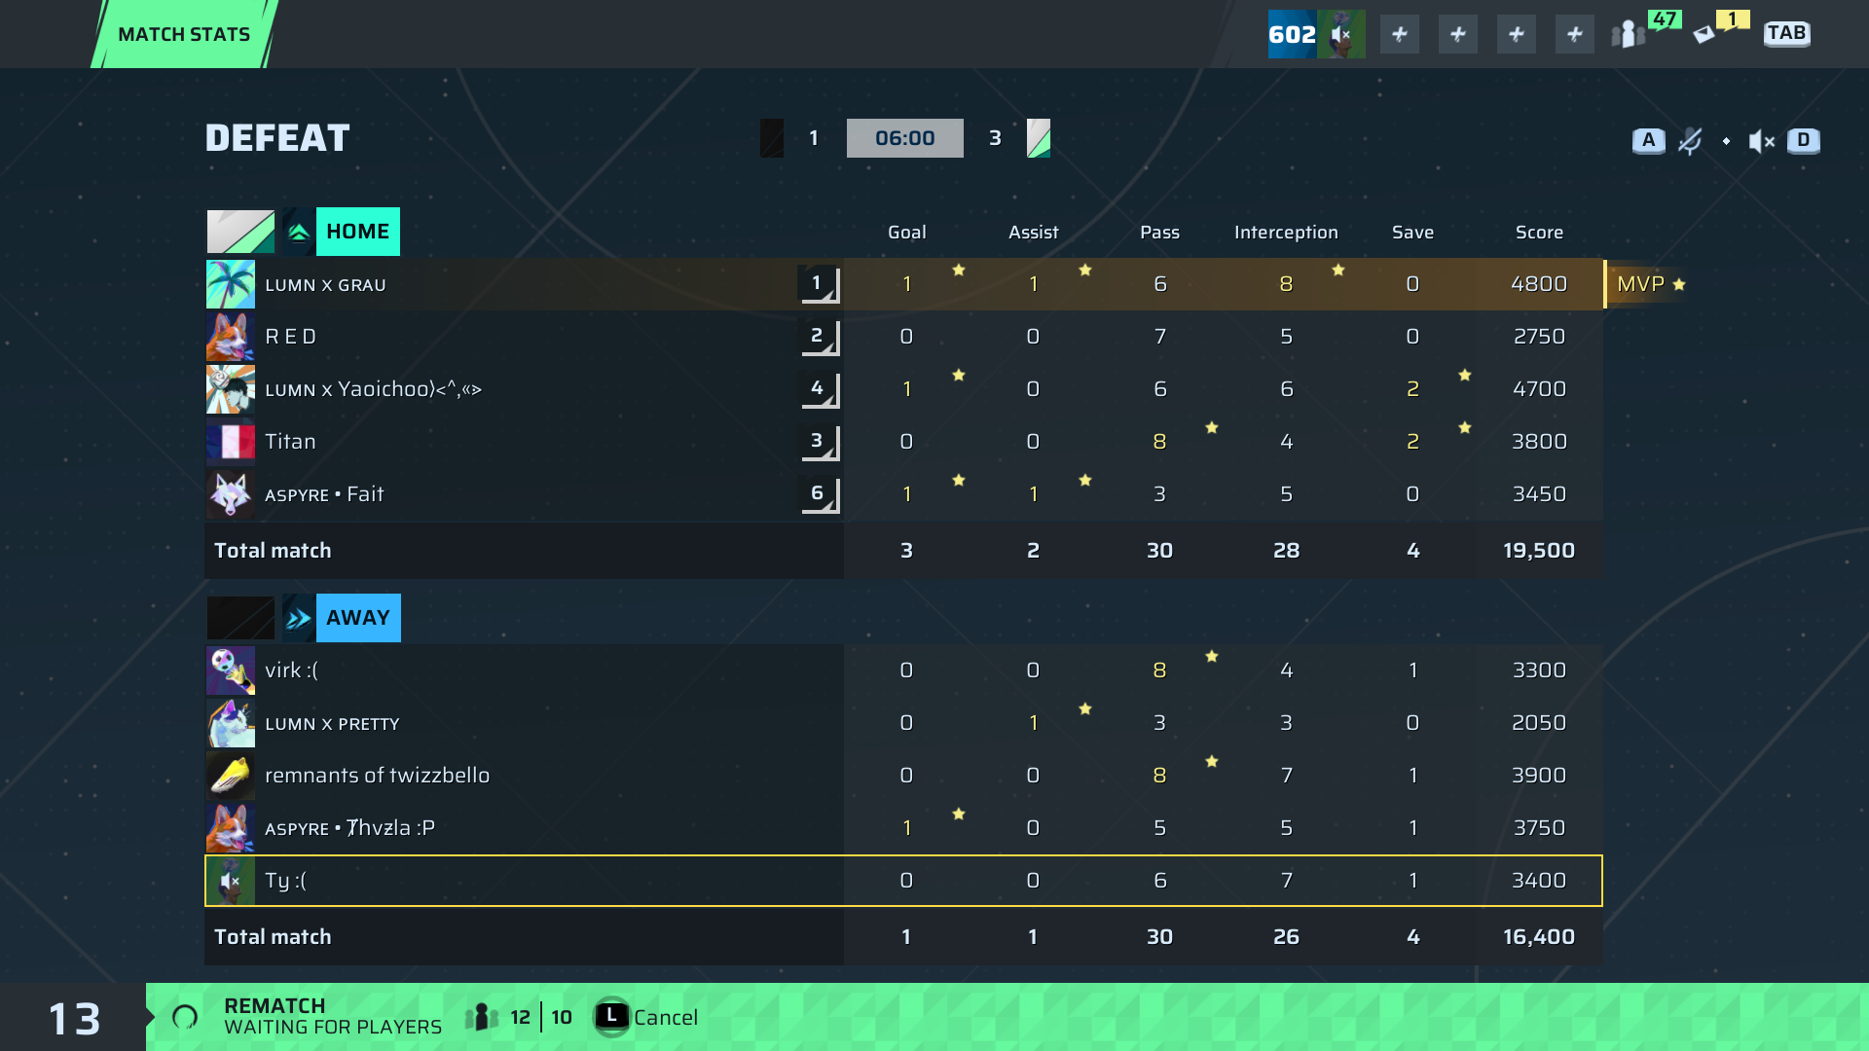Toggle the muted speaker icon near D

[1762, 142]
